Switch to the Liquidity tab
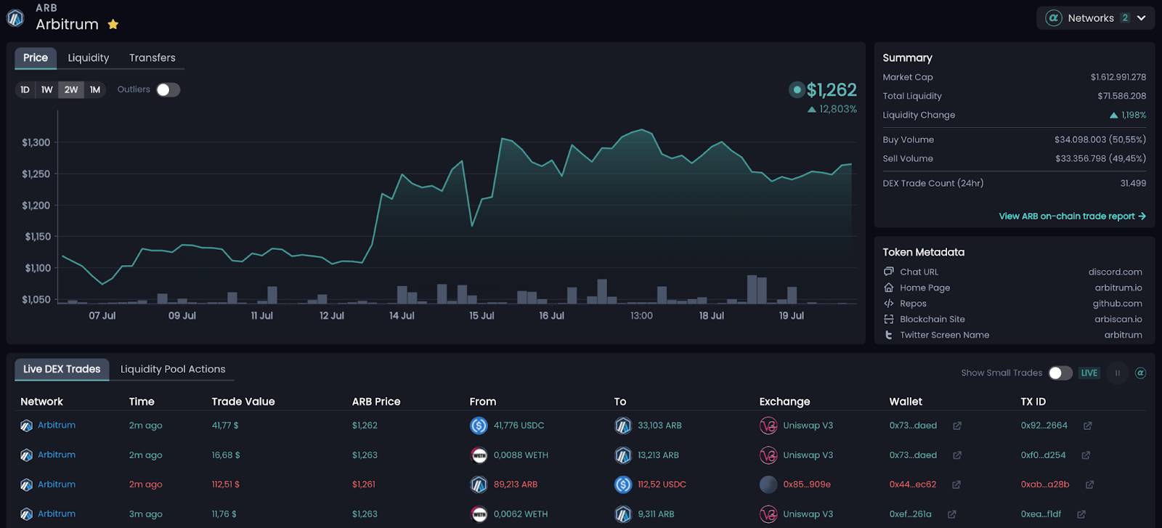This screenshot has width=1162, height=528. pyautogui.click(x=89, y=57)
